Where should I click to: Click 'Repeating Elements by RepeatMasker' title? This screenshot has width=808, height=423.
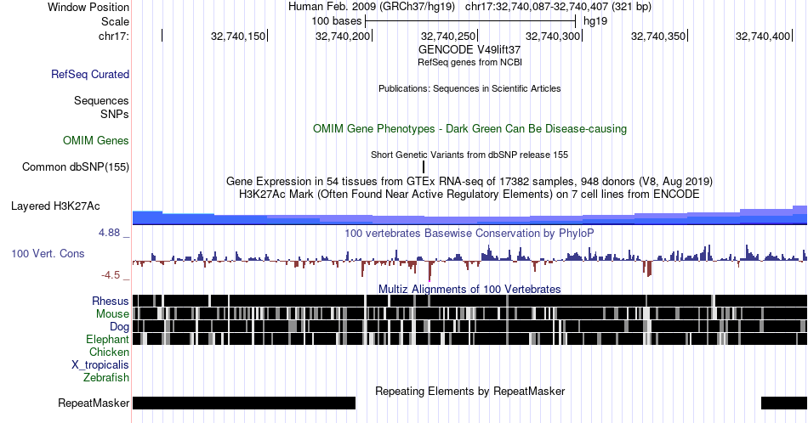pyautogui.click(x=469, y=391)
